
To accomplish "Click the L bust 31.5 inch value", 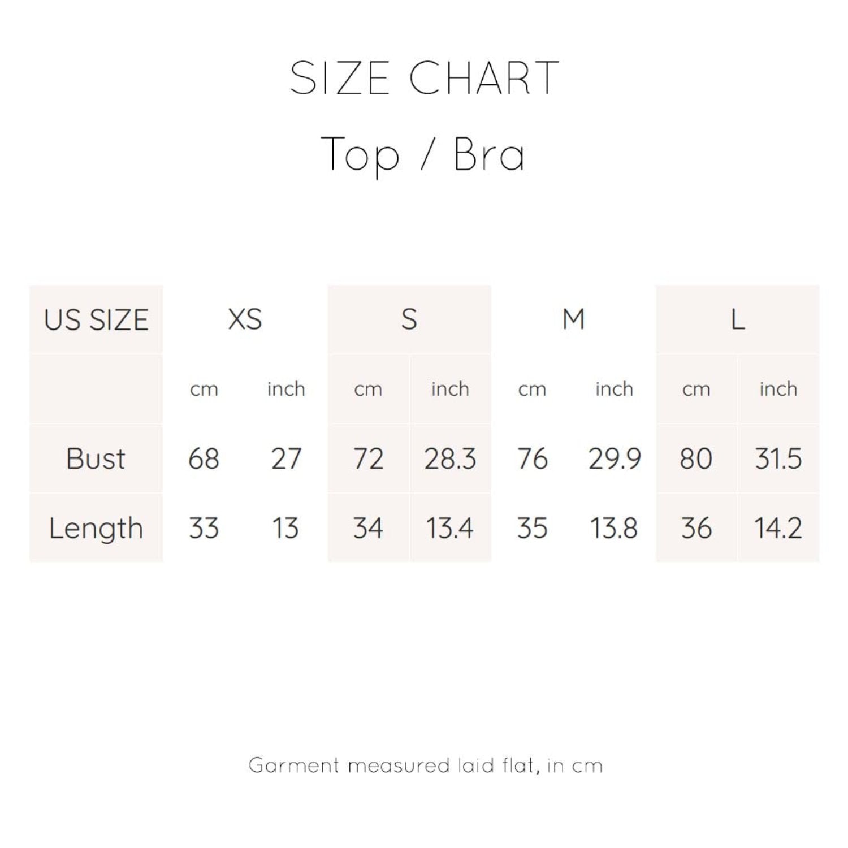I will pos(778,458).
